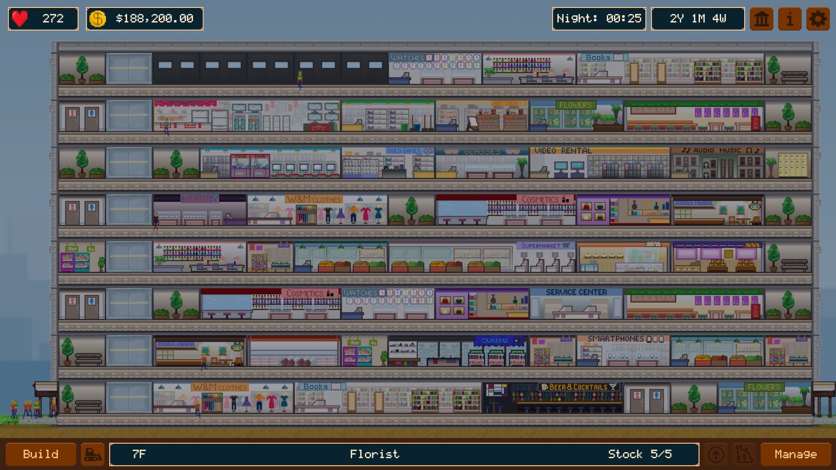Click the Night 00:25 time display
Viewport: 836px width, 470px height.
[599, 19]
